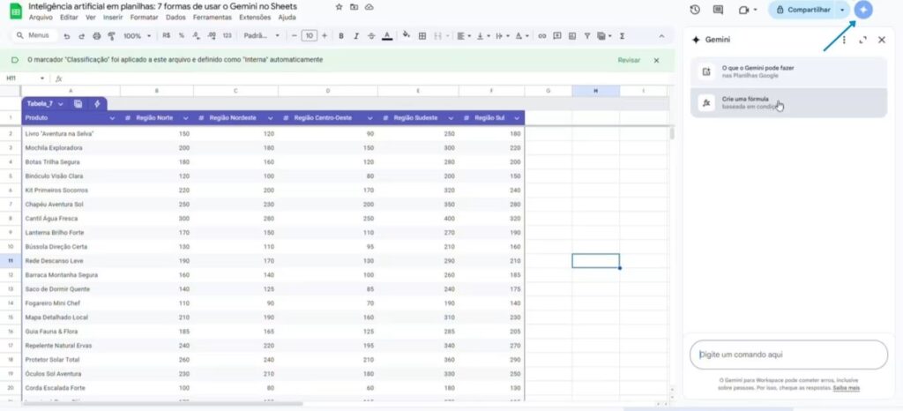Open Região Norte column dropdown
Screen dimensions: 903x411
(x=185, y=118)
